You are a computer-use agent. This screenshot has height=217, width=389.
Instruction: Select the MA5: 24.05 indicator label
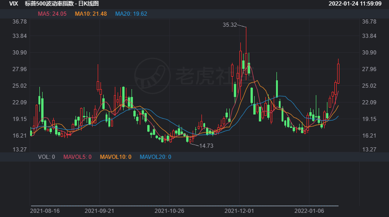pyautogui.click(x=52, y=14)
